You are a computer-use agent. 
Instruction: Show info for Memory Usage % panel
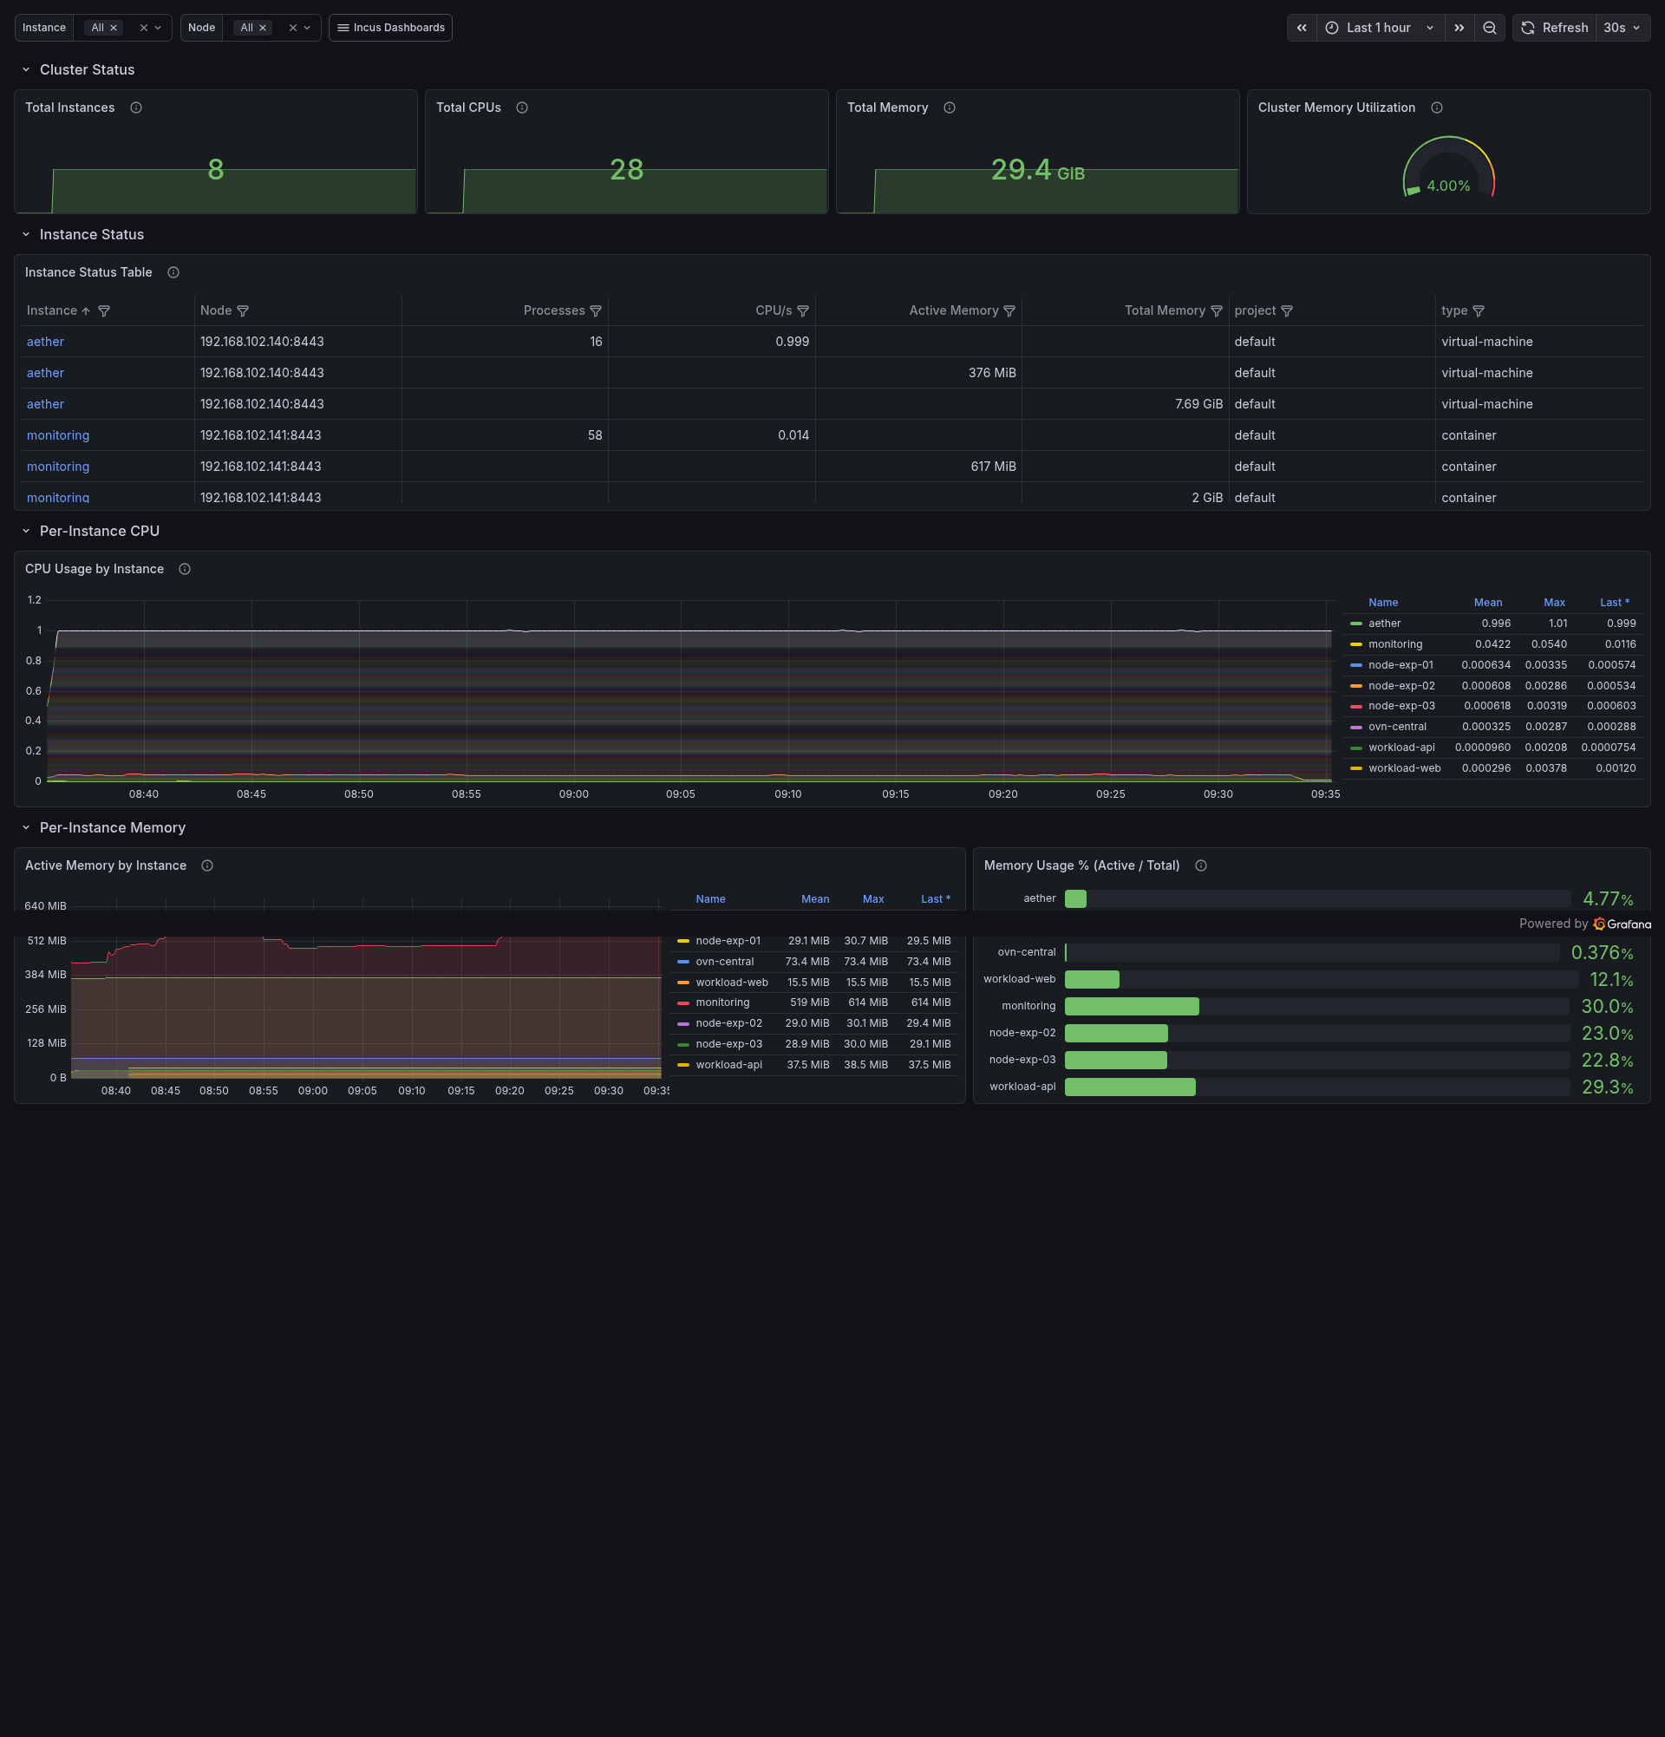1201,865
